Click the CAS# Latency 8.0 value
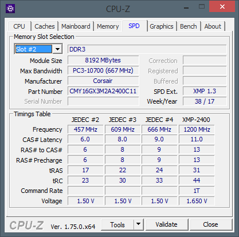This screenshot has width=239, height=237. pos(123,139)
